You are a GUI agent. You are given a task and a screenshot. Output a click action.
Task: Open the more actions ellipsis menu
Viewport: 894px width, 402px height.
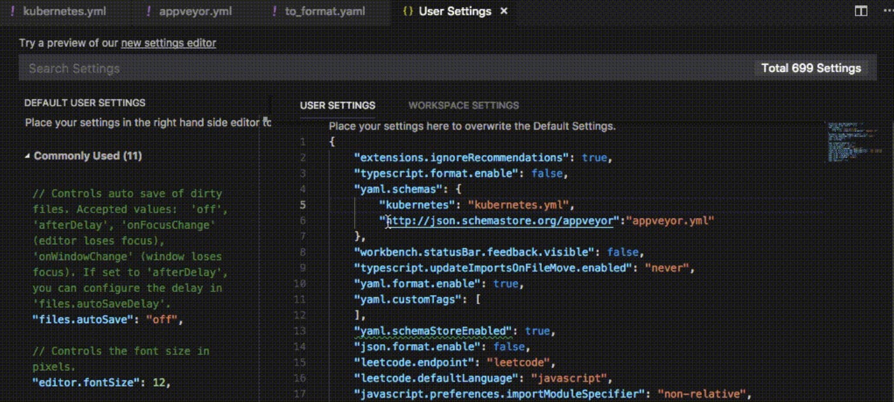point(888,11)
